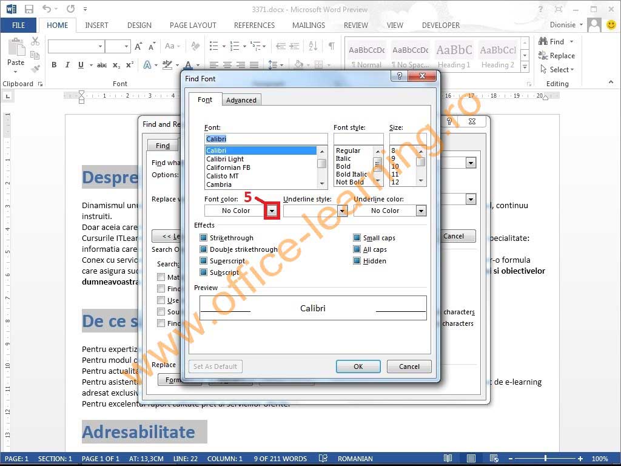Viewport: 621px width, 466px height.
Task: Click the ribbon Subscript icon
Action: click(116, 65)
